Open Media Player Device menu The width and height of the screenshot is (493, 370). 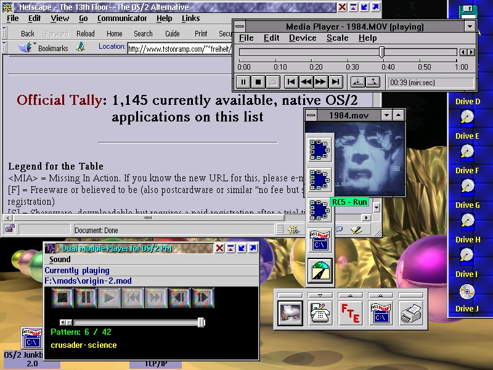(303, 38)
